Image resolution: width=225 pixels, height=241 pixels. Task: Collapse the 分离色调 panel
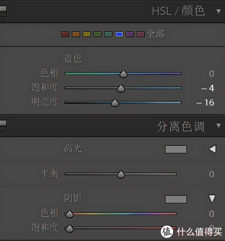(219, 126)
